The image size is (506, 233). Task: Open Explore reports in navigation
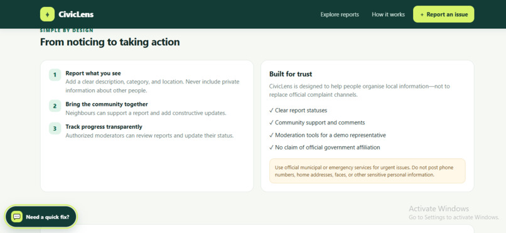(x=340, y=14)
